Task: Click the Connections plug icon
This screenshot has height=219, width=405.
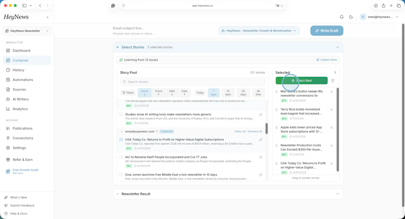Action: coord(8,138)
